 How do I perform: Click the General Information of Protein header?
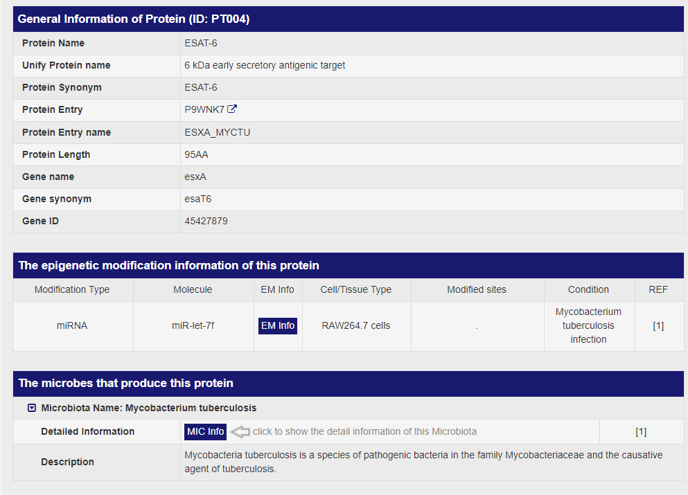pos(134,19)
